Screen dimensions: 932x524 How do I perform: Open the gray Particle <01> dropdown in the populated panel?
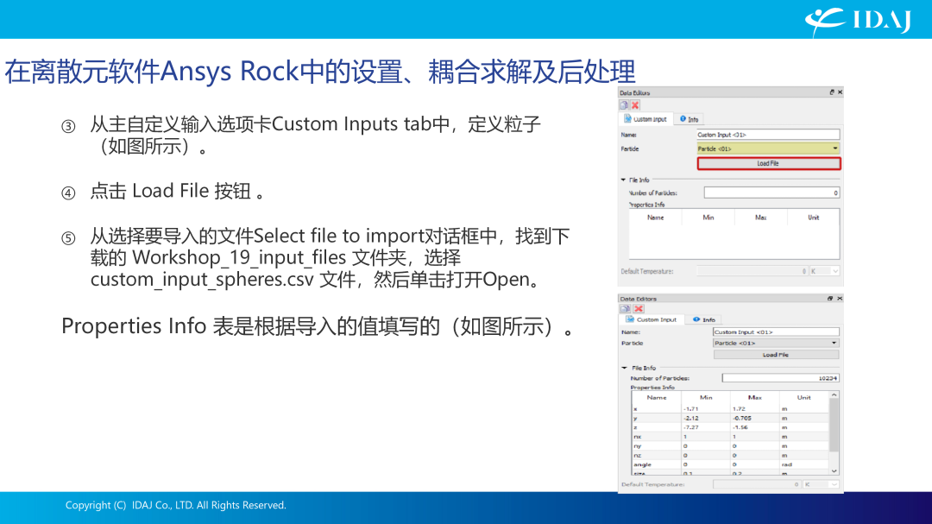point(776,344)
